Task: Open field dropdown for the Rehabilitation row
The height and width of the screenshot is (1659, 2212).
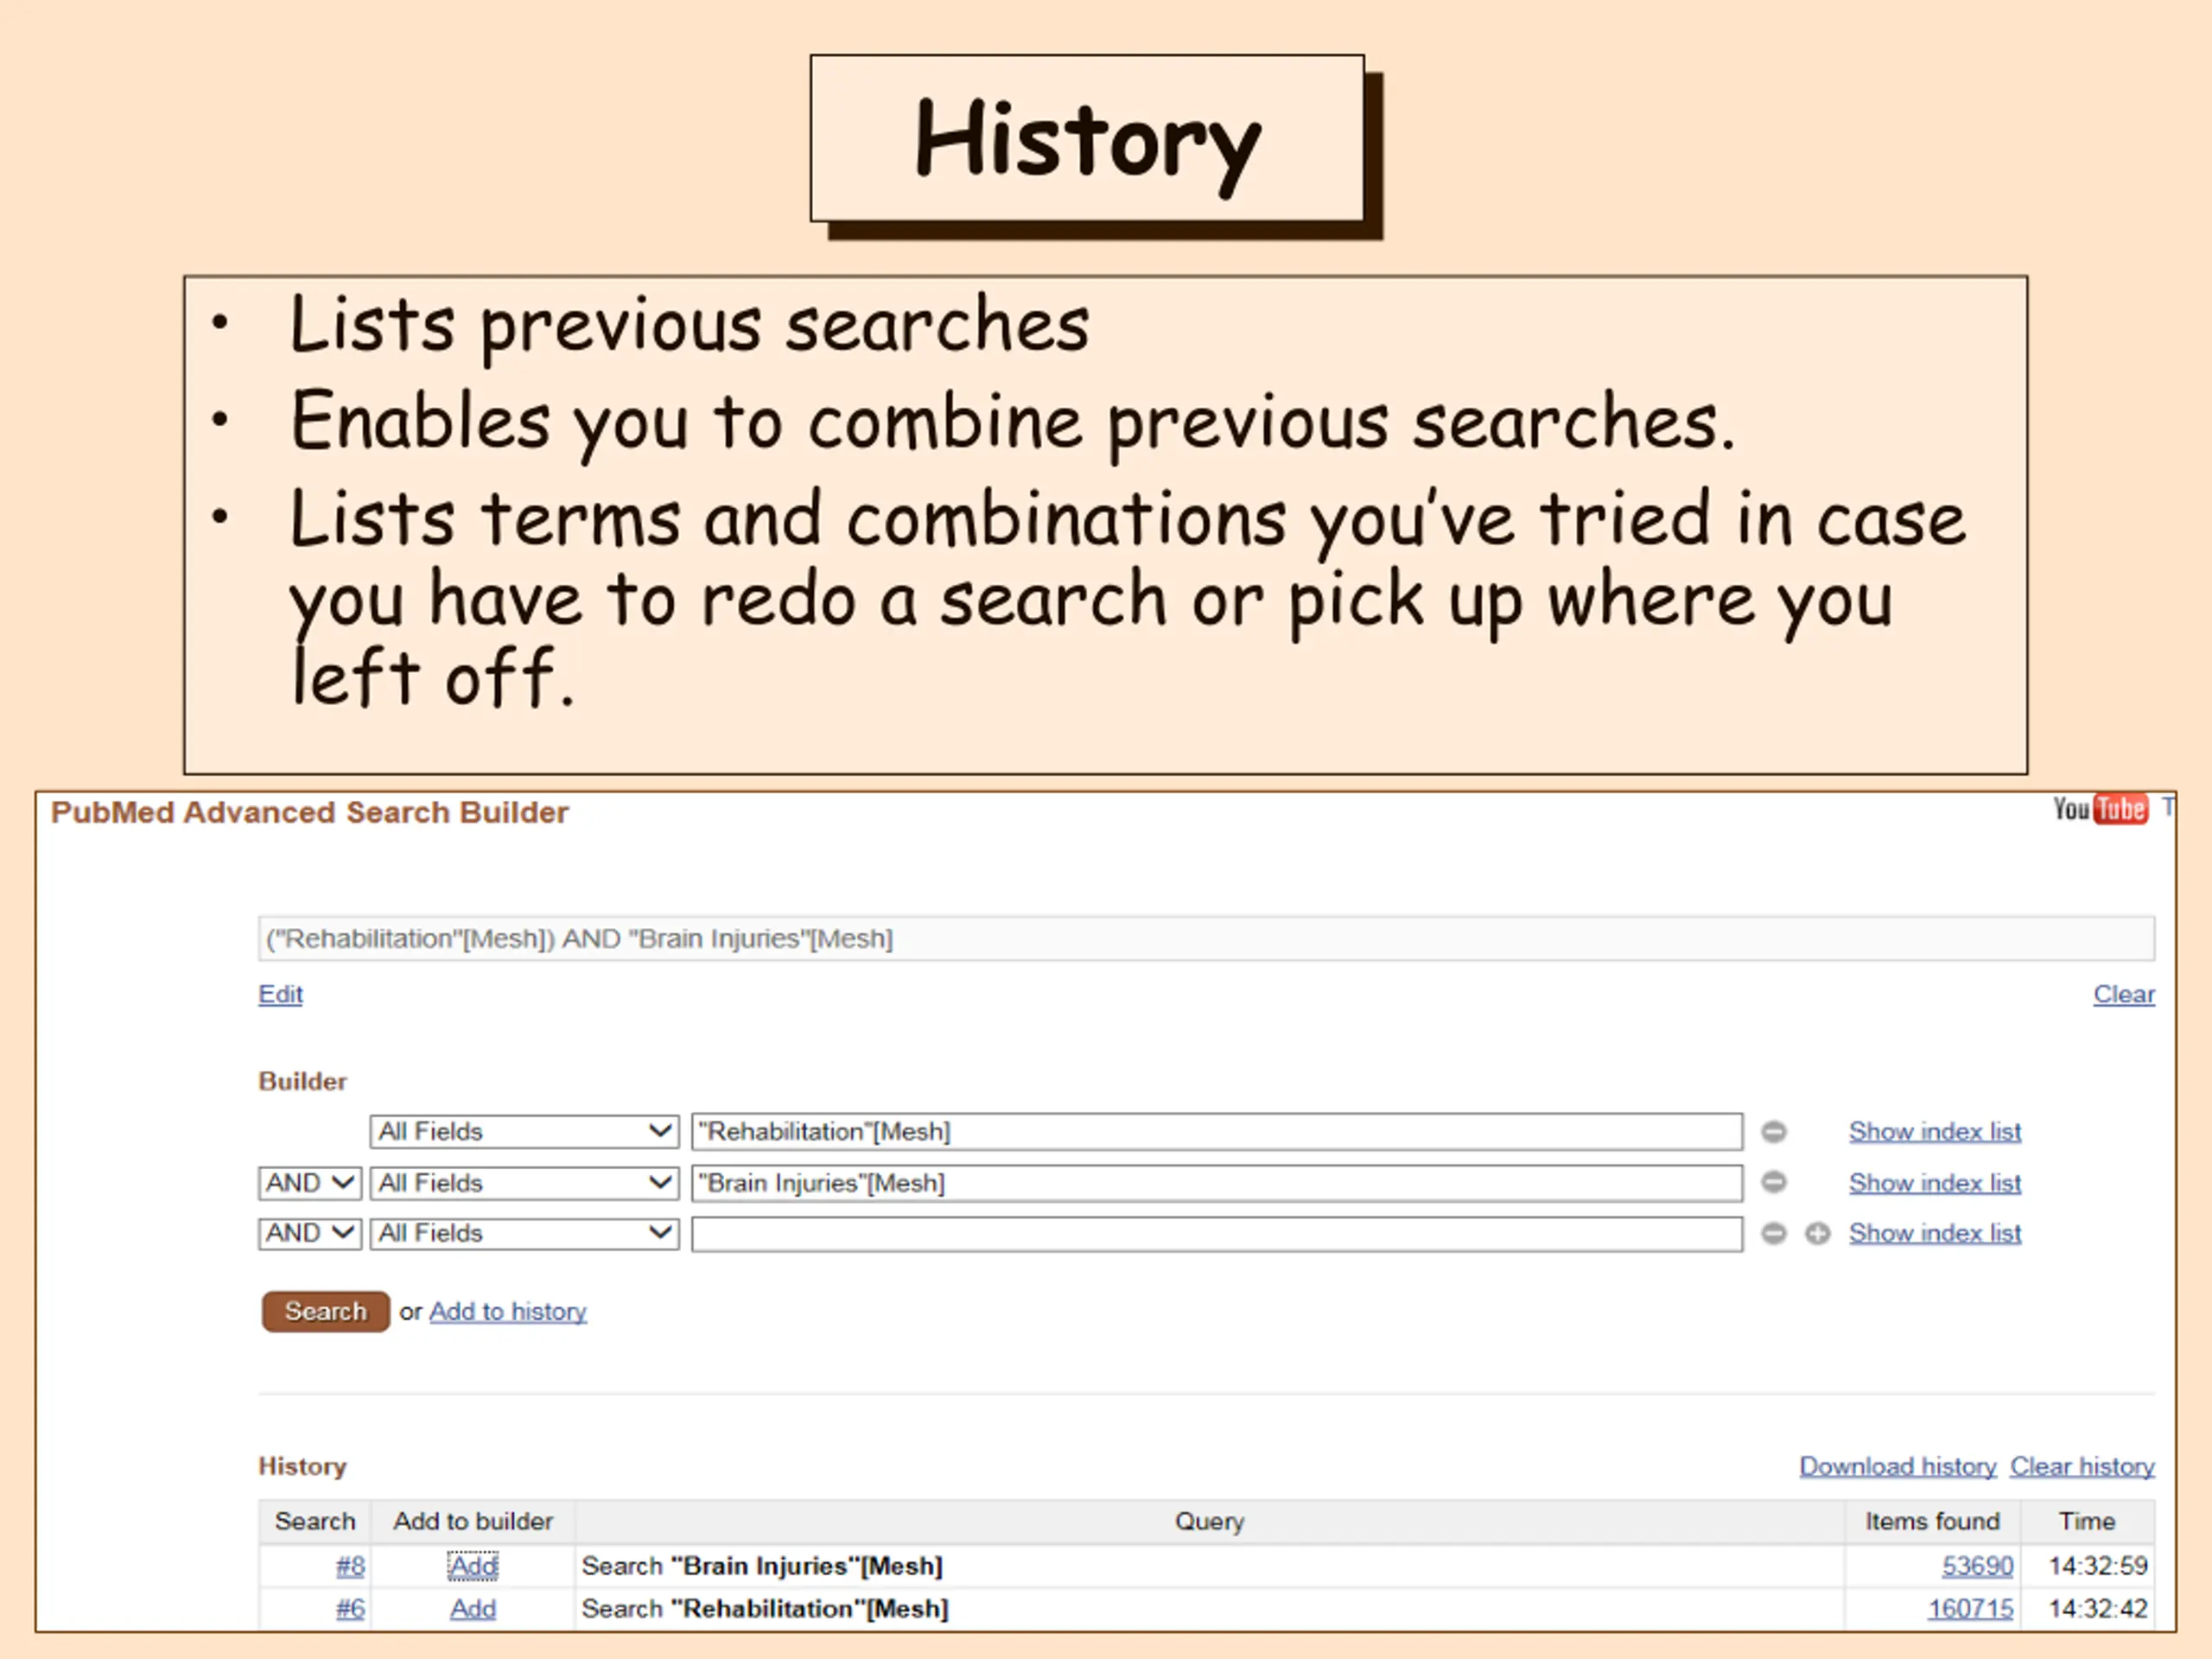Action: point(524,1131)
